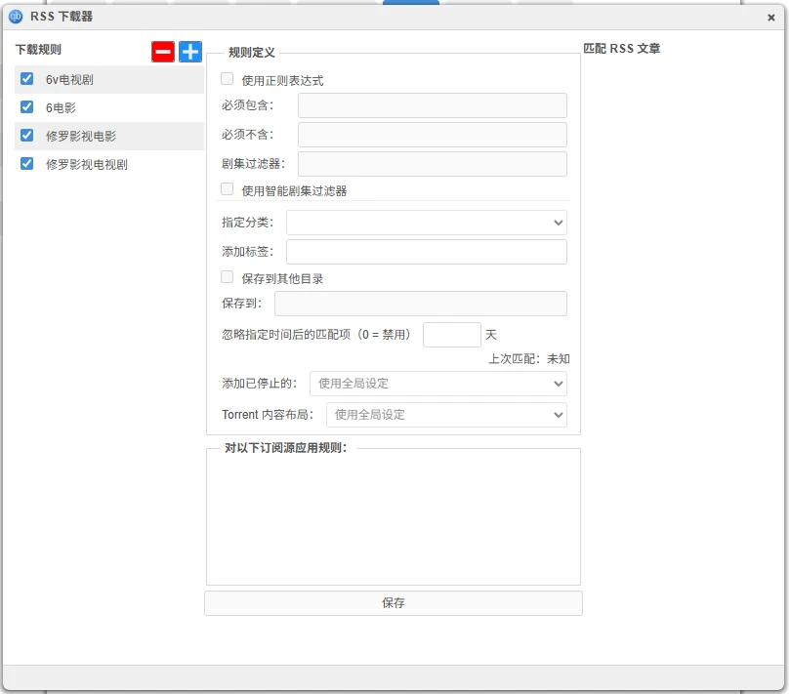Click the 必须包含 text field
790x694 pixels.
(432, 105)
